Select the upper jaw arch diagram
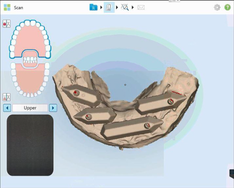Image resolution: width=234 pixels, height=188 pixels. click(x=30, y=39)
